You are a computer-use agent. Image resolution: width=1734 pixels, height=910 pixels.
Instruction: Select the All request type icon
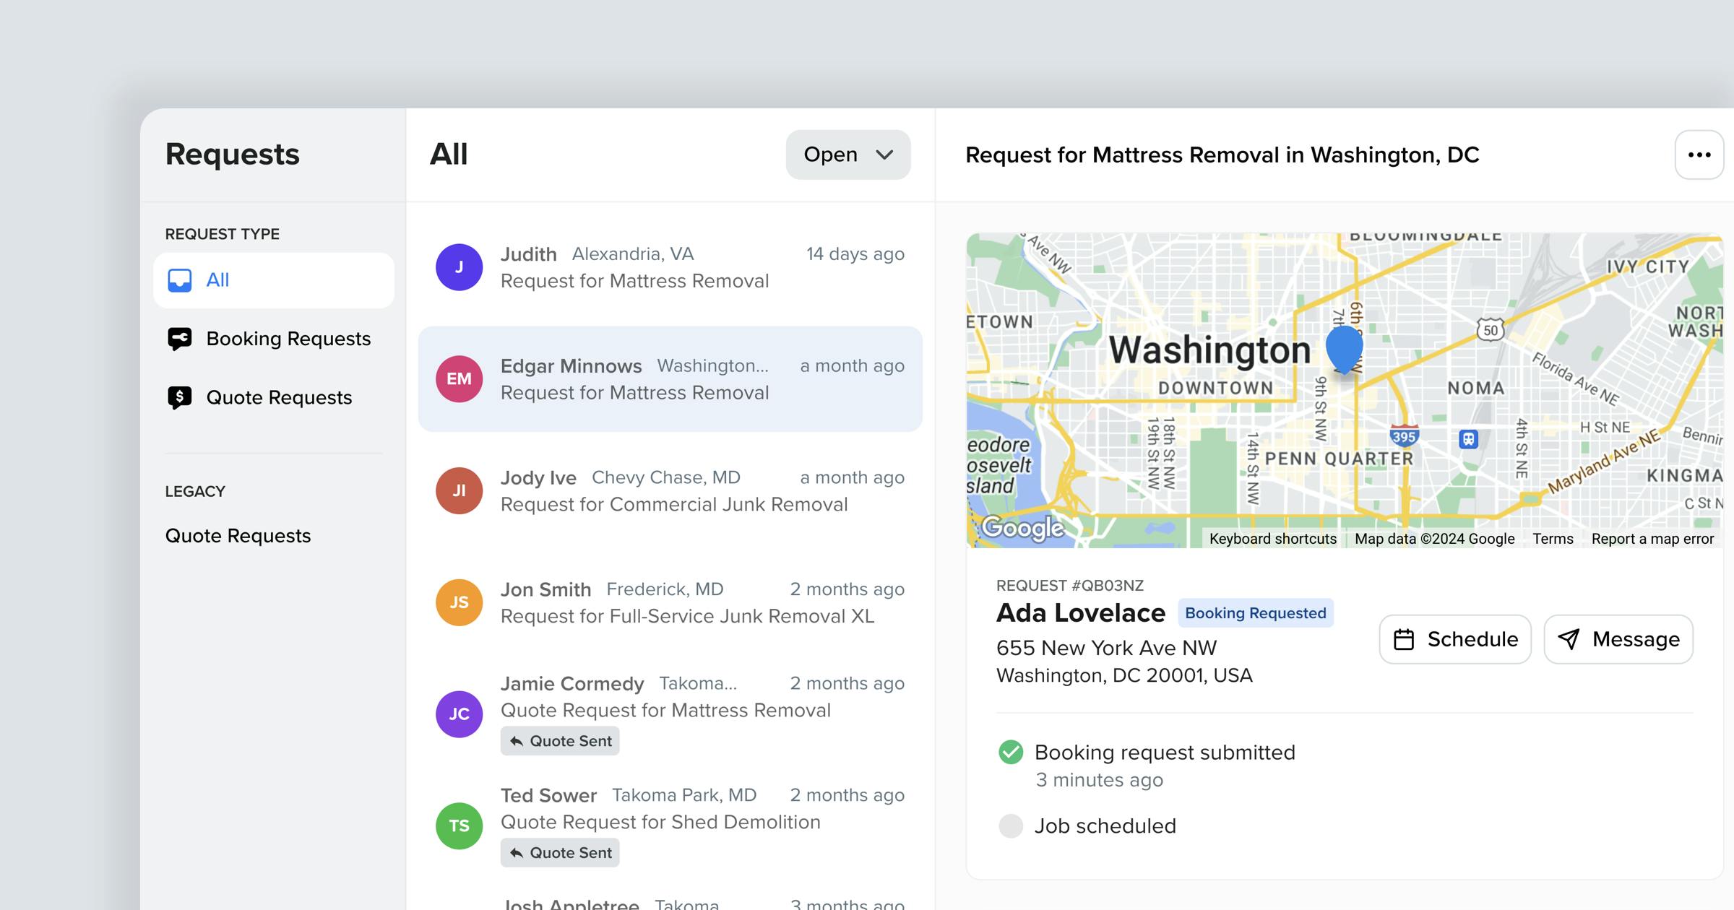pyautogui.click(x=179, y=280)
